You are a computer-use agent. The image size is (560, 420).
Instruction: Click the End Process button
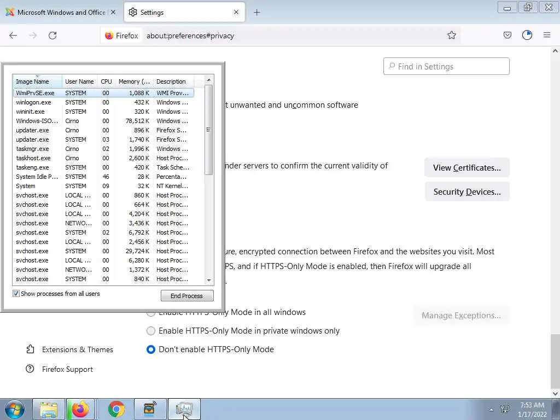187,296
